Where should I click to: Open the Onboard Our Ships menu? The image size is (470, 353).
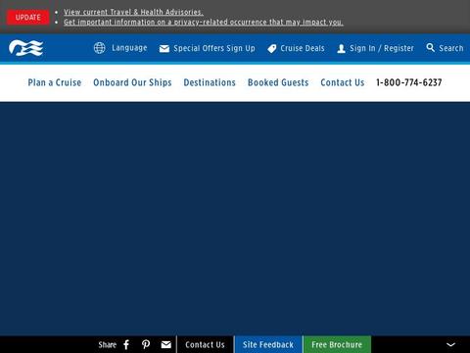132,82
